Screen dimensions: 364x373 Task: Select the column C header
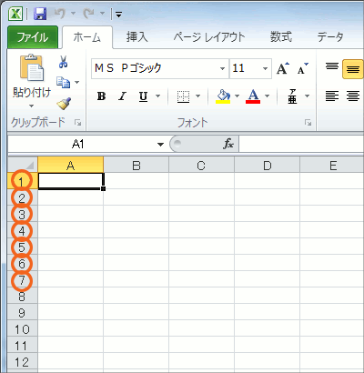click(201, 166)
